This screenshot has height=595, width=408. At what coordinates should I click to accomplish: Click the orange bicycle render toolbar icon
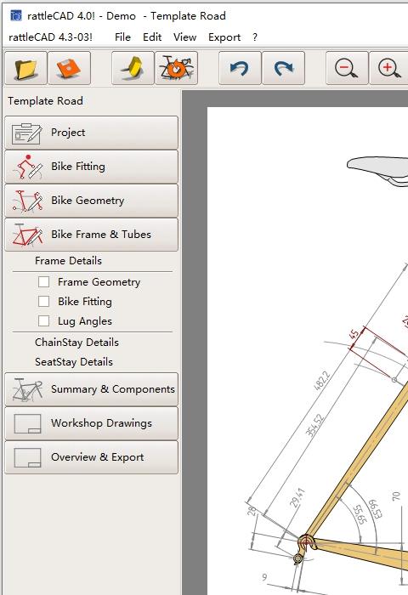click(x=177, y=68)
